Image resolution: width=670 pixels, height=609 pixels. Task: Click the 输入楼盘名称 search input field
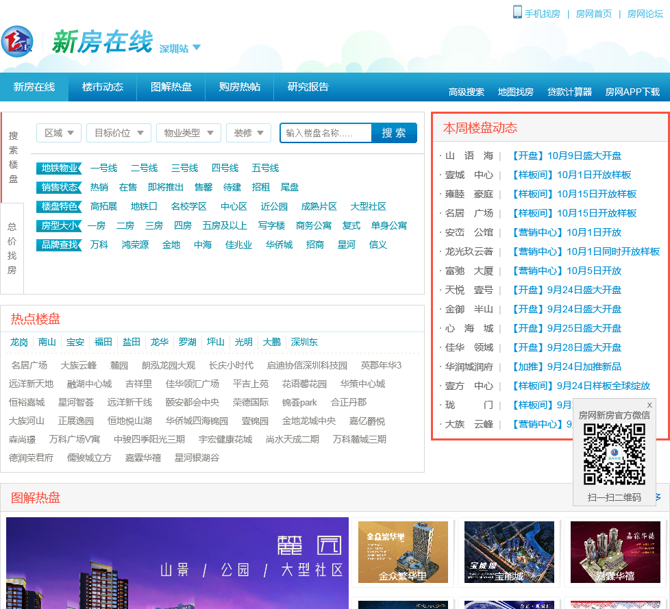point(326,133)
